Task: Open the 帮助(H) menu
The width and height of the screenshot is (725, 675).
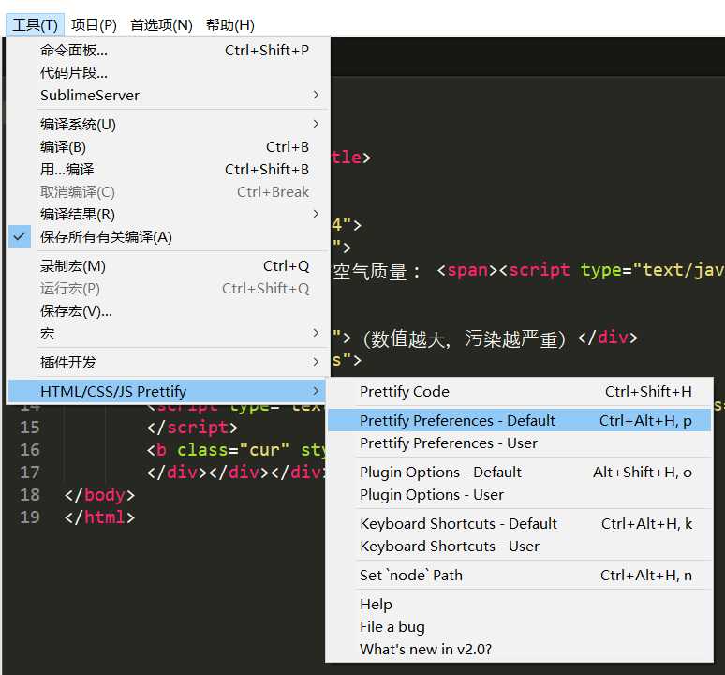Action: coord(230,25)
